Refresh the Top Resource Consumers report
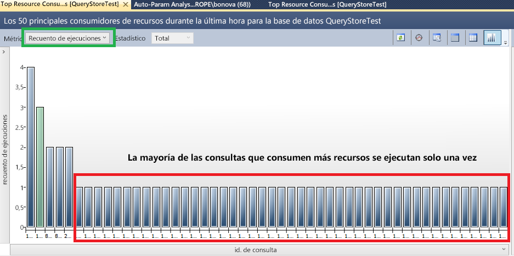This screenshot has width=514, height=256. click(x=400, y=38)
